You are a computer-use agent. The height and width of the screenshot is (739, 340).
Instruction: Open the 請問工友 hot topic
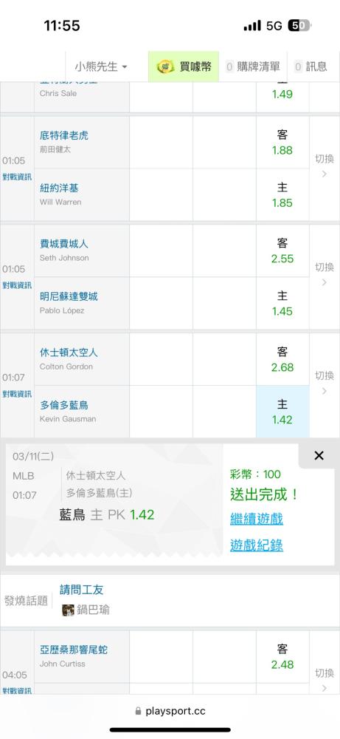81,590
